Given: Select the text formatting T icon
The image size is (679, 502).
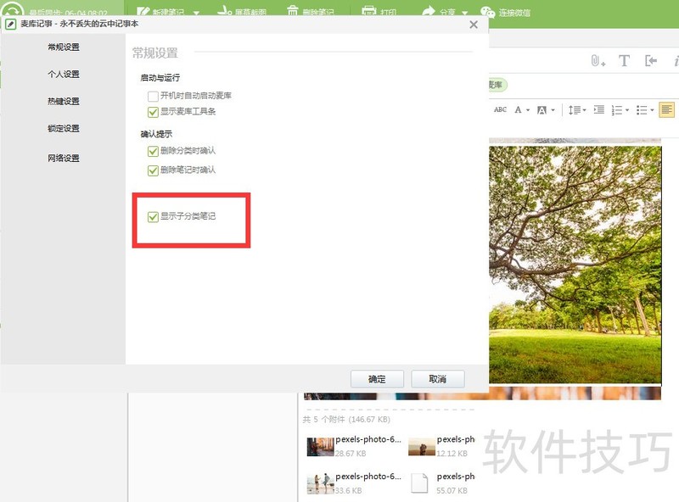Looking at the screenshot, I should pyautogui.click(x=624, y=61).
